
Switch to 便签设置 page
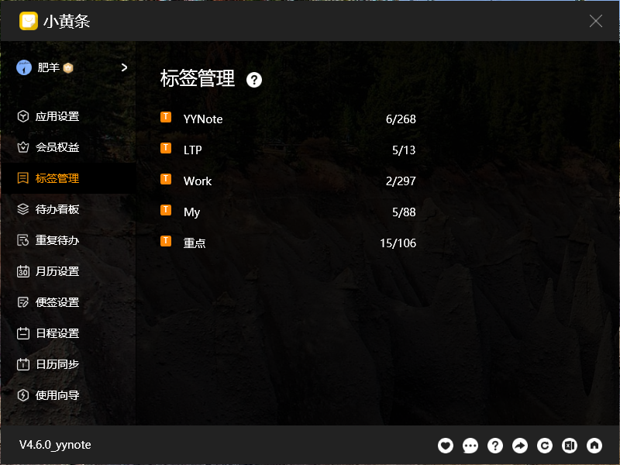tap(67, 302)
